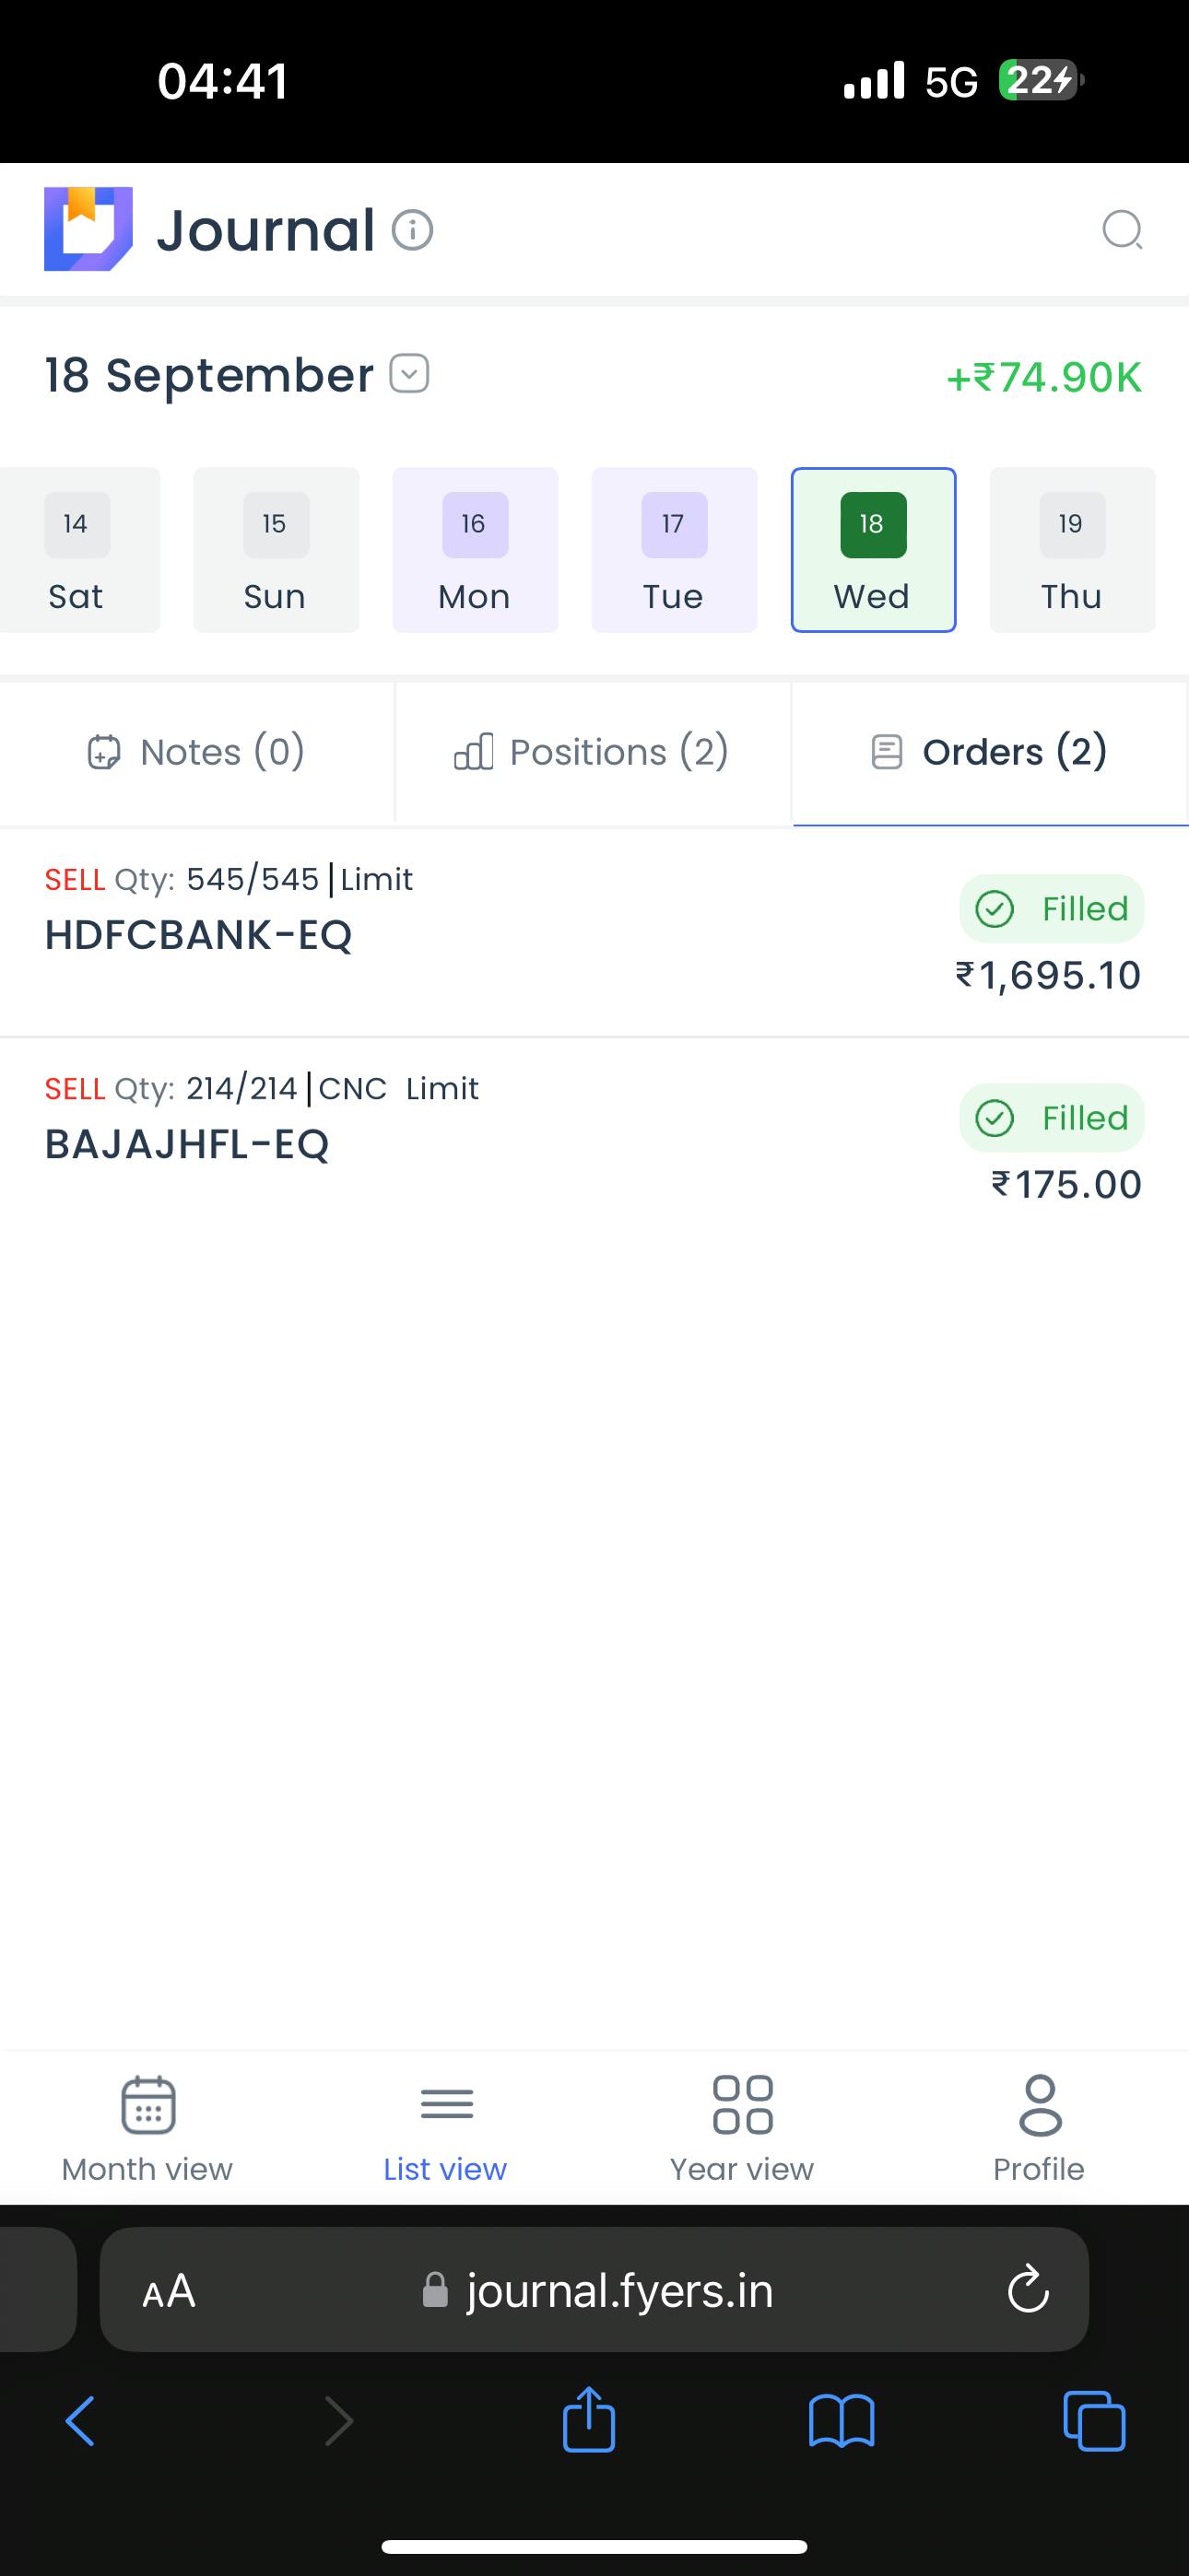Open search with the magnifier icon
The image size is (1189, 2576).
(1122, 230)
